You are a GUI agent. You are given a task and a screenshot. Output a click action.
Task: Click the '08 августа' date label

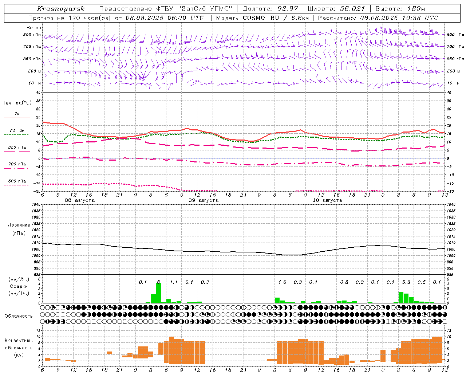(x=80, y=200)
